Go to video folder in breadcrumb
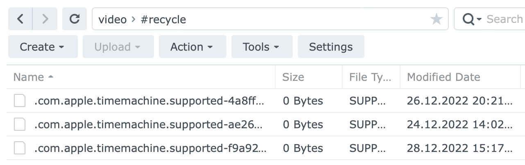525x165 pixels. [x=112, y=19]
